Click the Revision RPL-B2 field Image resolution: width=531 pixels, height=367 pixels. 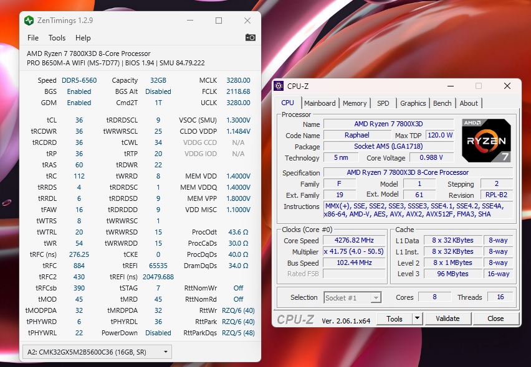(x=497, y=195)
